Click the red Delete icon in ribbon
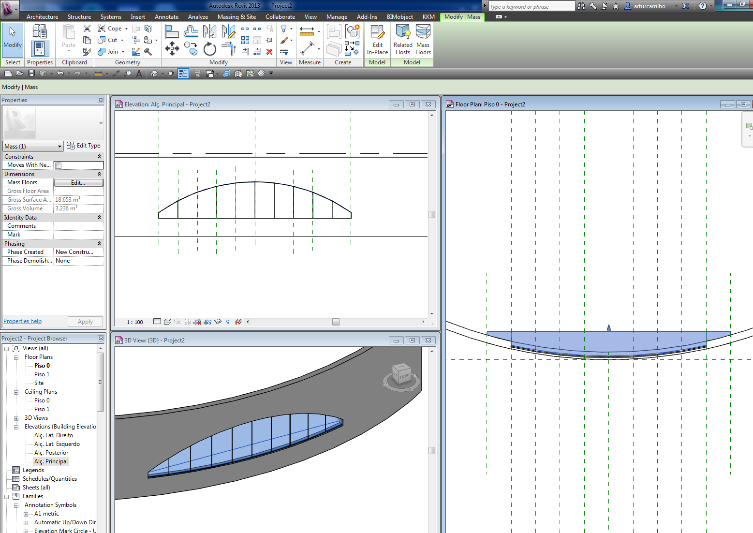The width and height of the screenshot is (753, 533). [x=269, y=52]
